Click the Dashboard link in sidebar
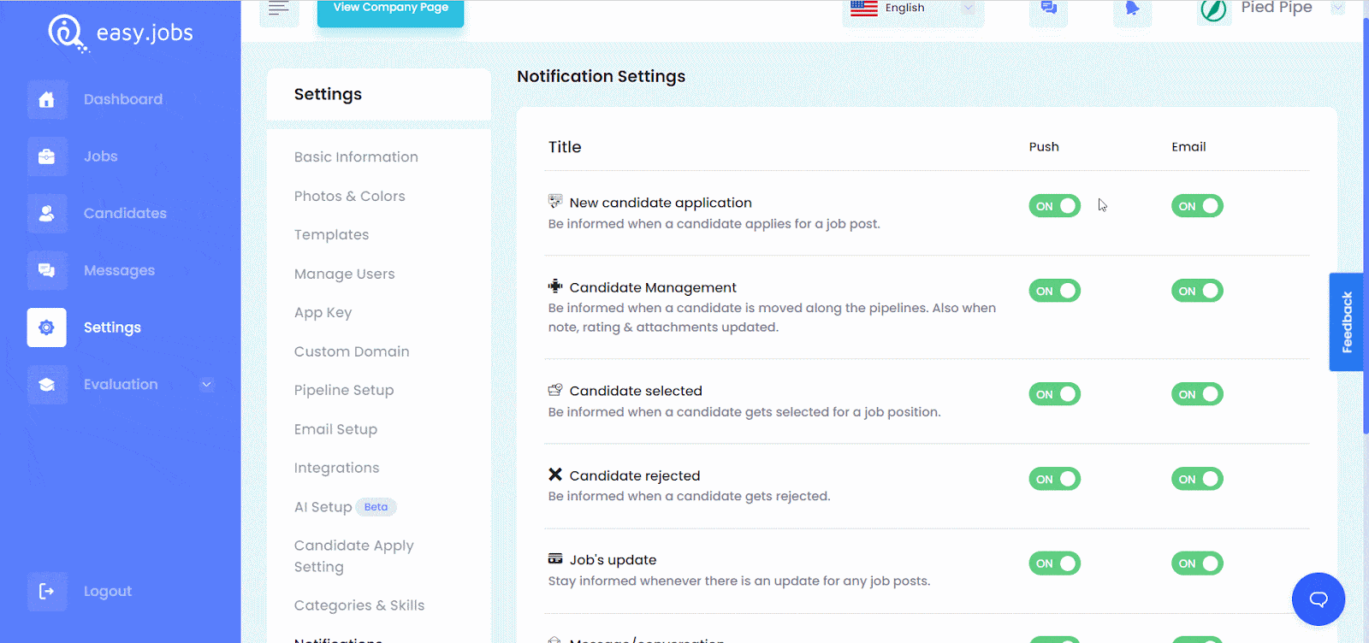 (x=123, y=99)
